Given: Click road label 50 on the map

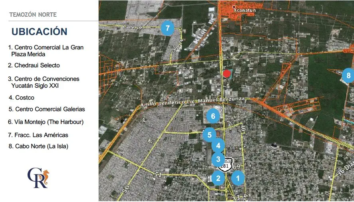Looking at the screenshot, I should point(125,190).
